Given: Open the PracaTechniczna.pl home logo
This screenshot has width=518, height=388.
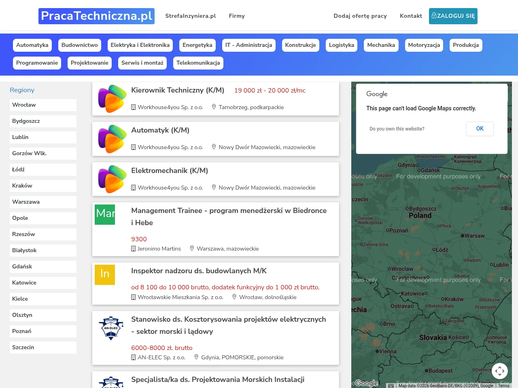Looking at the screenshot, I should [x=96, y=16].
